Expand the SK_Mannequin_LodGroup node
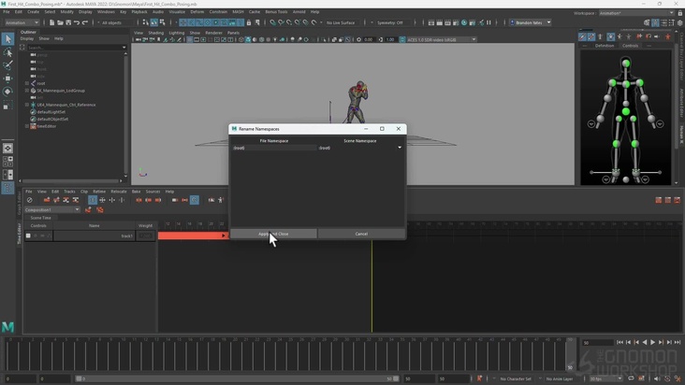Image resolution: width=685 pixels, height=385 pixels. coord(27,91)
